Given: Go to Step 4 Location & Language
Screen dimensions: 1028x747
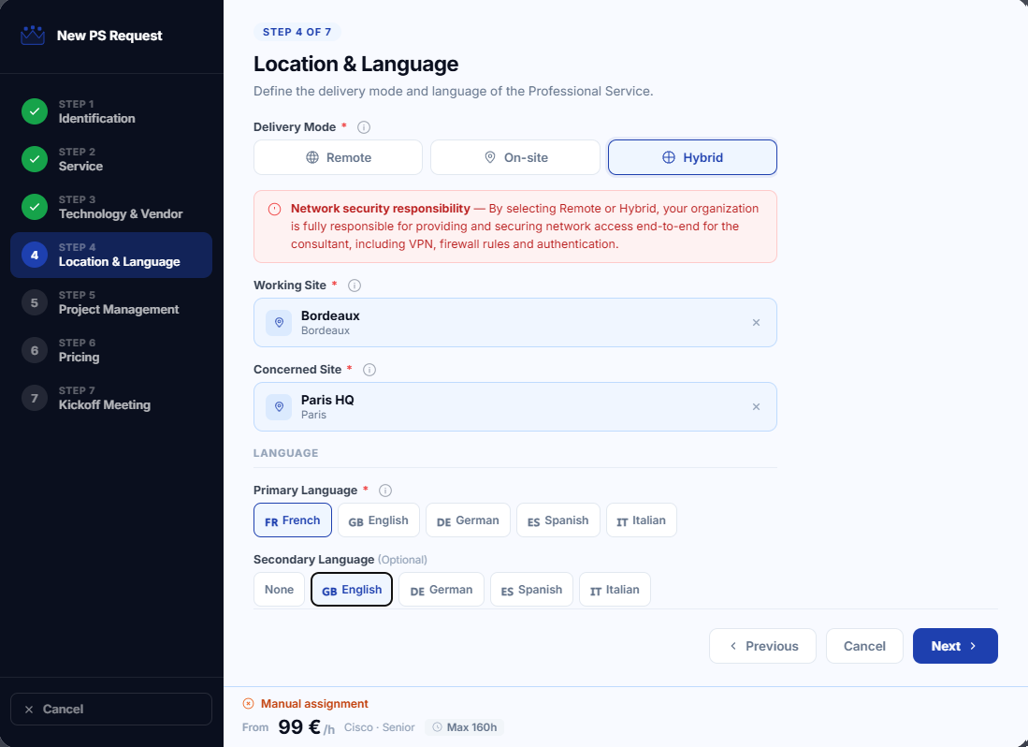Looking at the screenshot, I should click(111, 256).
